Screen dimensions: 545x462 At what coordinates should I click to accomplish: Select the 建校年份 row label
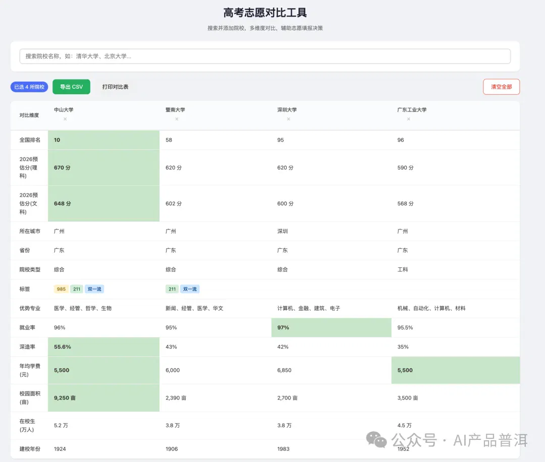[30, 449]
